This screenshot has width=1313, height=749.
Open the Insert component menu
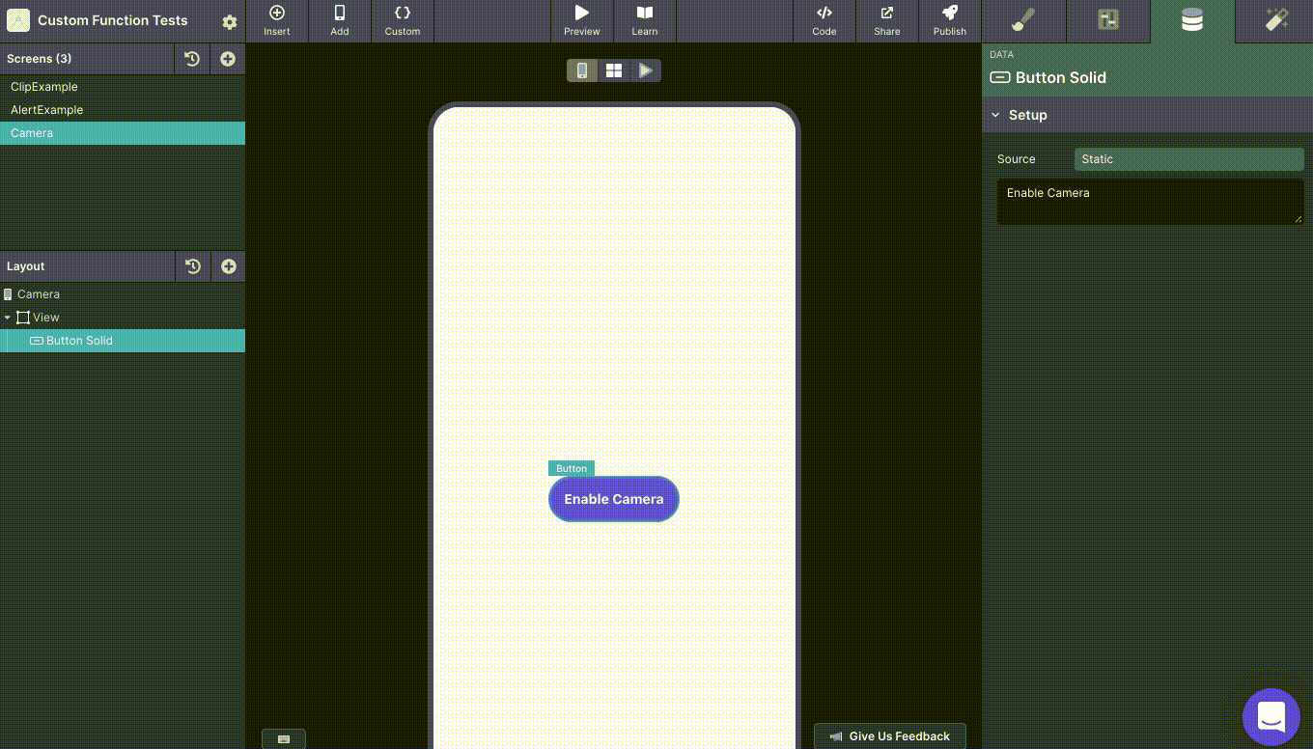[x=277, y=20]
